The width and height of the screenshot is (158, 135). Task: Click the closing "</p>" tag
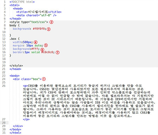click(26, 120)
